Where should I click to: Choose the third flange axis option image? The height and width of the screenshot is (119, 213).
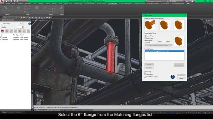point(179,25)
